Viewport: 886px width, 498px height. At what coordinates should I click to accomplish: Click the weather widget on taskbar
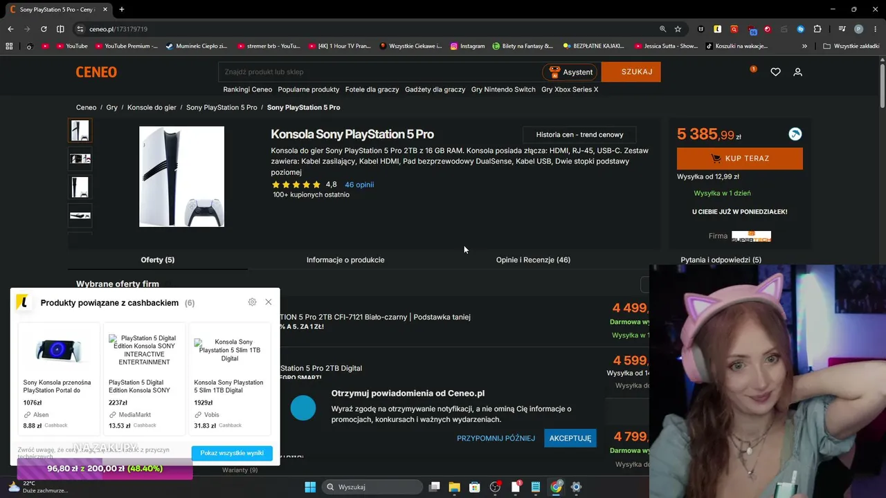coord(38,487)
